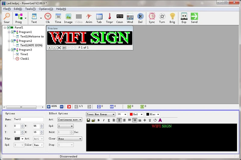Image resolution: width=241 pixels, height=160 pixels.
Task: Send program to panel with Send
Action: tap(194, 18)
